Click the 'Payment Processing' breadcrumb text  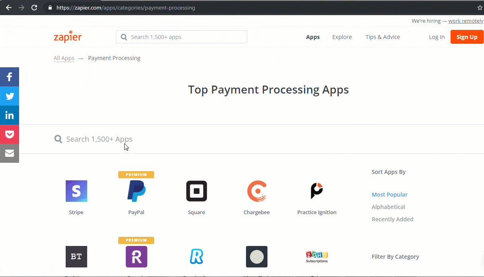click(x=114, y=58)
